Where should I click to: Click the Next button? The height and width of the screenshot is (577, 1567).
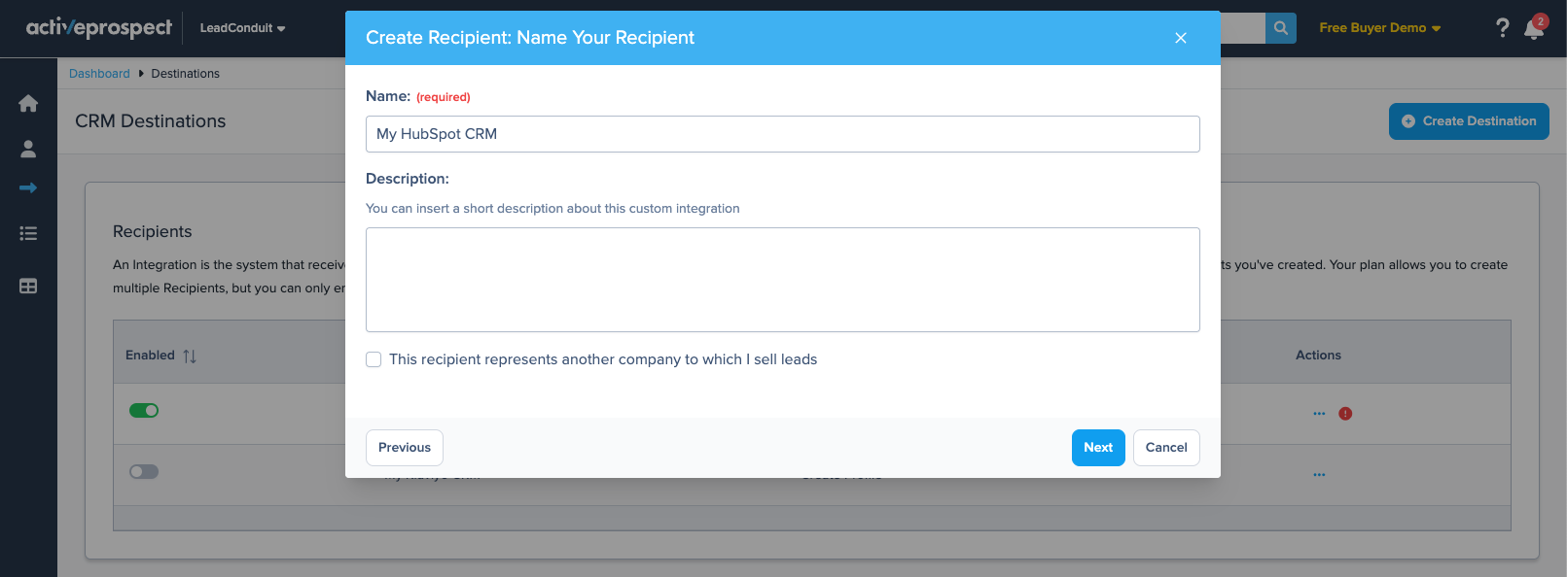[1097, 448]
